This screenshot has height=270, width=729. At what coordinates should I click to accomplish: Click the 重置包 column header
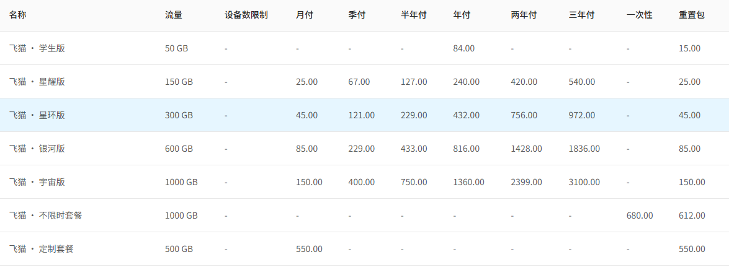[692, 15]
